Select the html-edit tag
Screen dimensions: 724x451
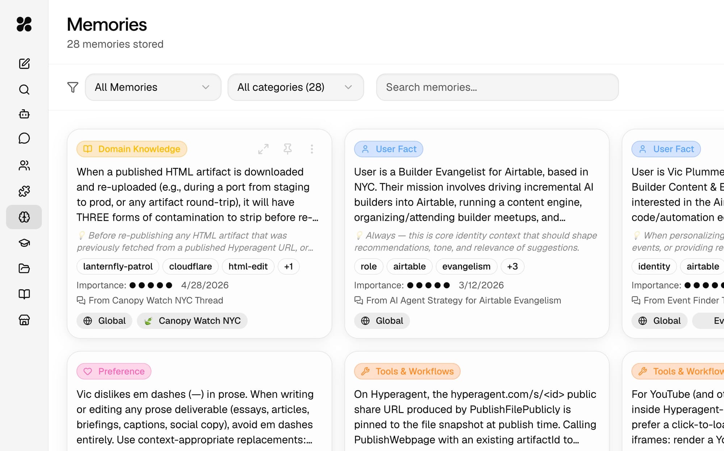(248, 266)
